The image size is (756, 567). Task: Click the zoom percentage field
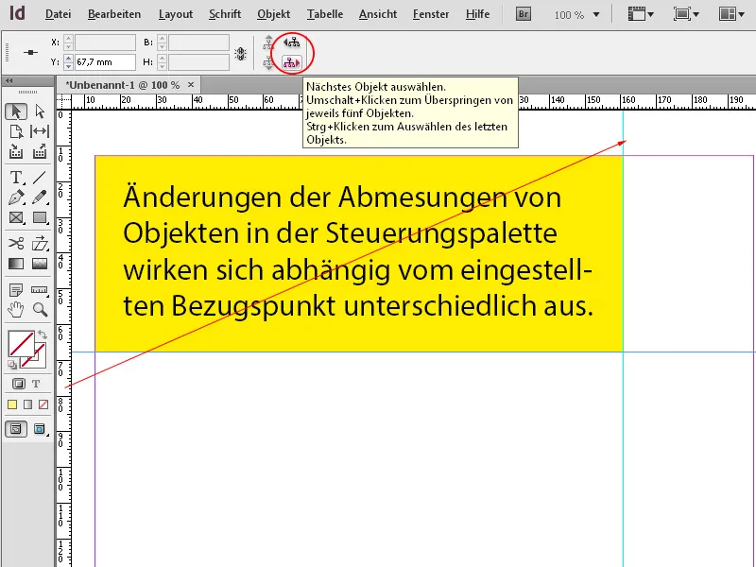pyautogui.click(x=570, y=15)
